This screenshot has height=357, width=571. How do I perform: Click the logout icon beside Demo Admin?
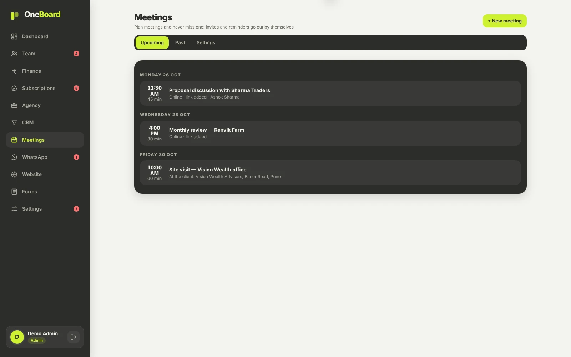[74, 337]
